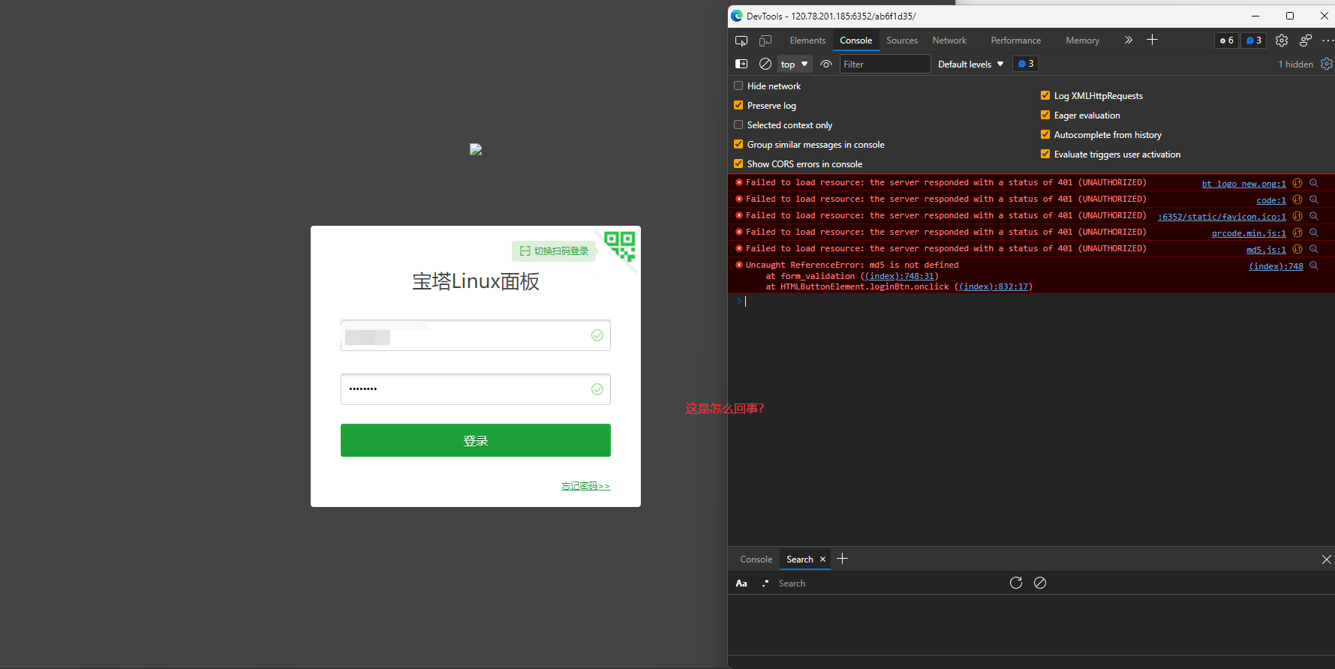
Task: Open the Sources tab
Action: (901, 40)
